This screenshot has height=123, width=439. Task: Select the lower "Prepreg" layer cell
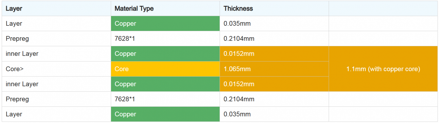(x=17, y=99)
